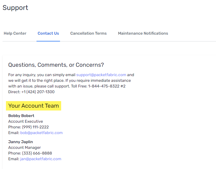Select the Contact Us tab

pos(48,33)
